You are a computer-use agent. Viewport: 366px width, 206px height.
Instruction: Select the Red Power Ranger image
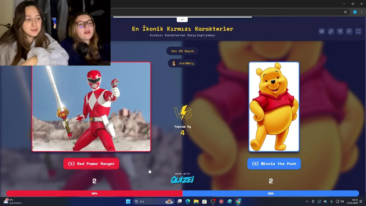pyautogui.click(x=91, y=107)
